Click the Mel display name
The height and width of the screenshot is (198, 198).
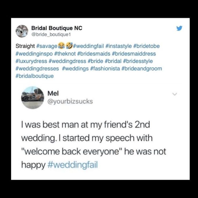point(53,93)
